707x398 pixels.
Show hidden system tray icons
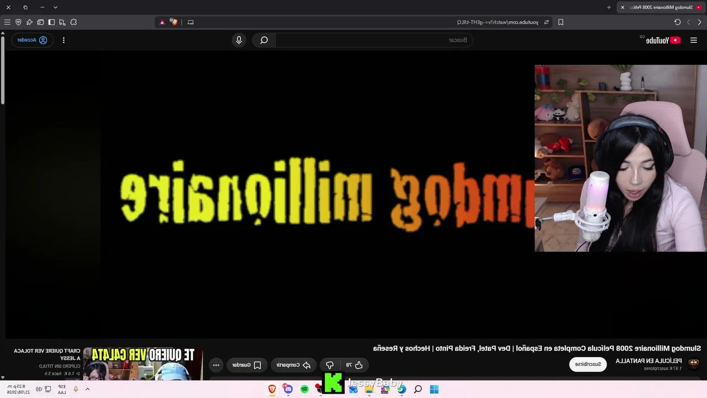[x=87, y=389]
